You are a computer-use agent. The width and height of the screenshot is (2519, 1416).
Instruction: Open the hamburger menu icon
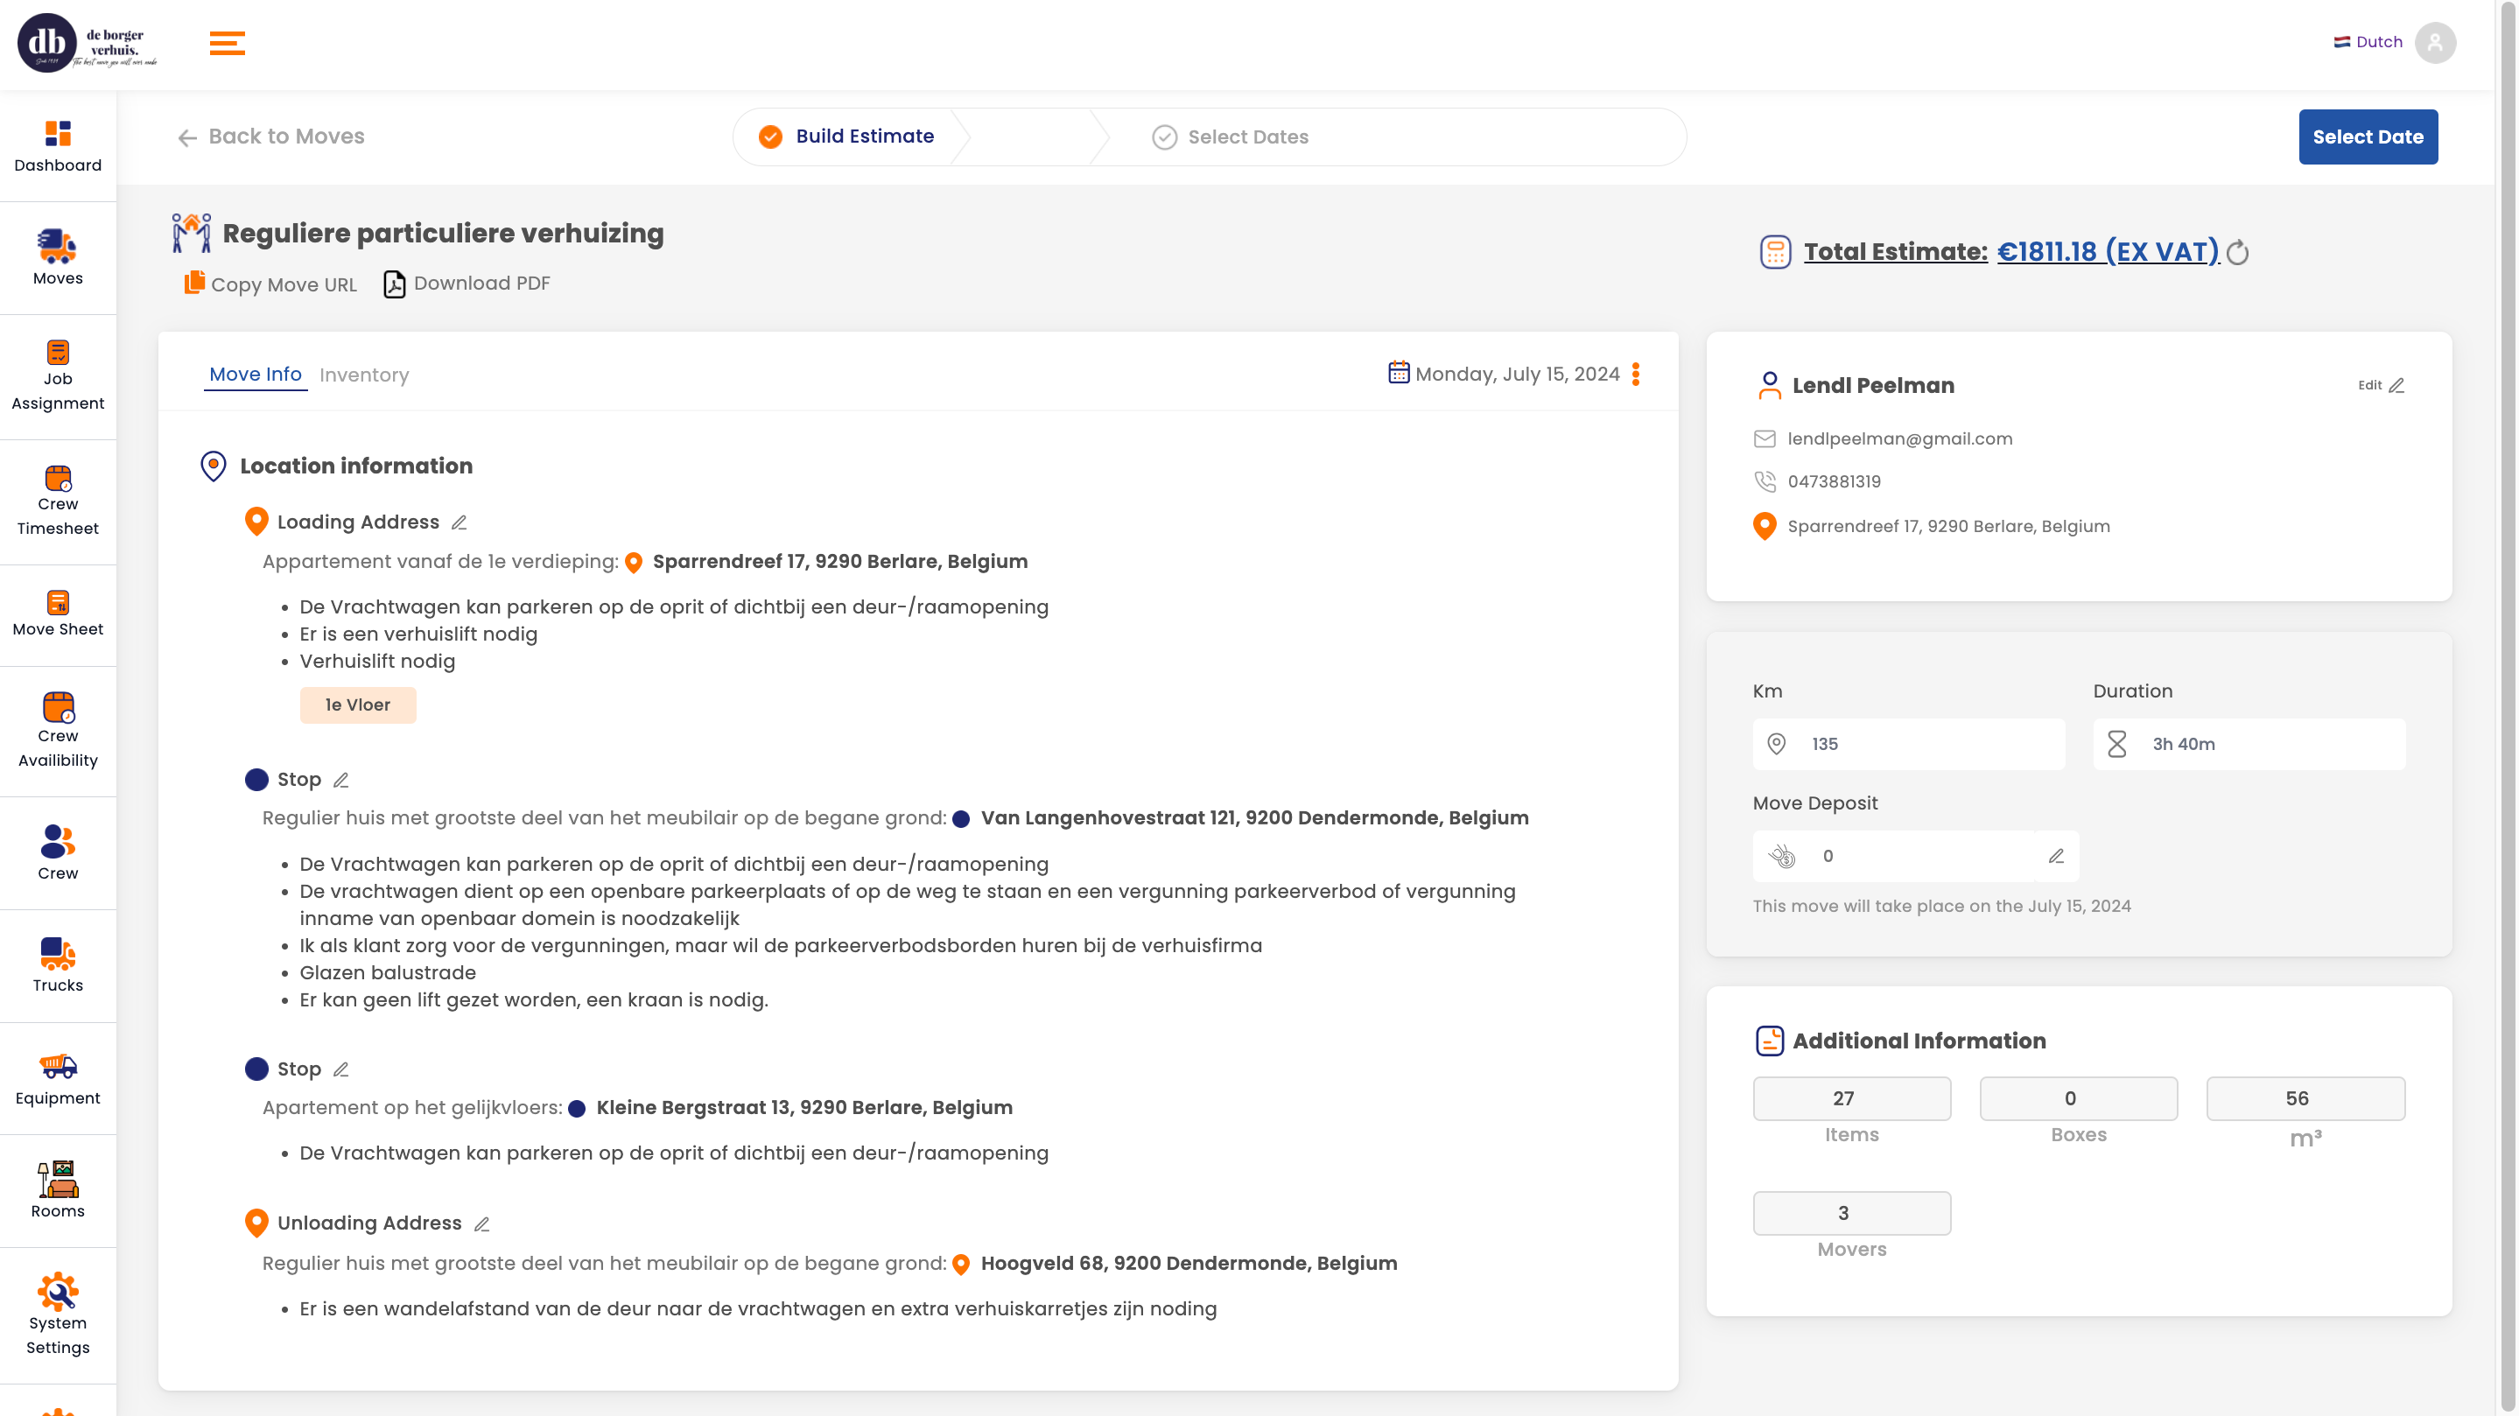(x=227, y=43)
